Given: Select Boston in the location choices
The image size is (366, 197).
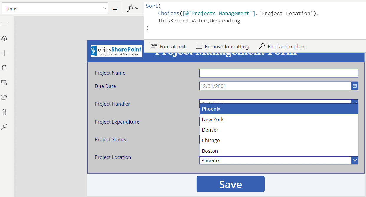Looking at the screenshot, I should 210,151.
